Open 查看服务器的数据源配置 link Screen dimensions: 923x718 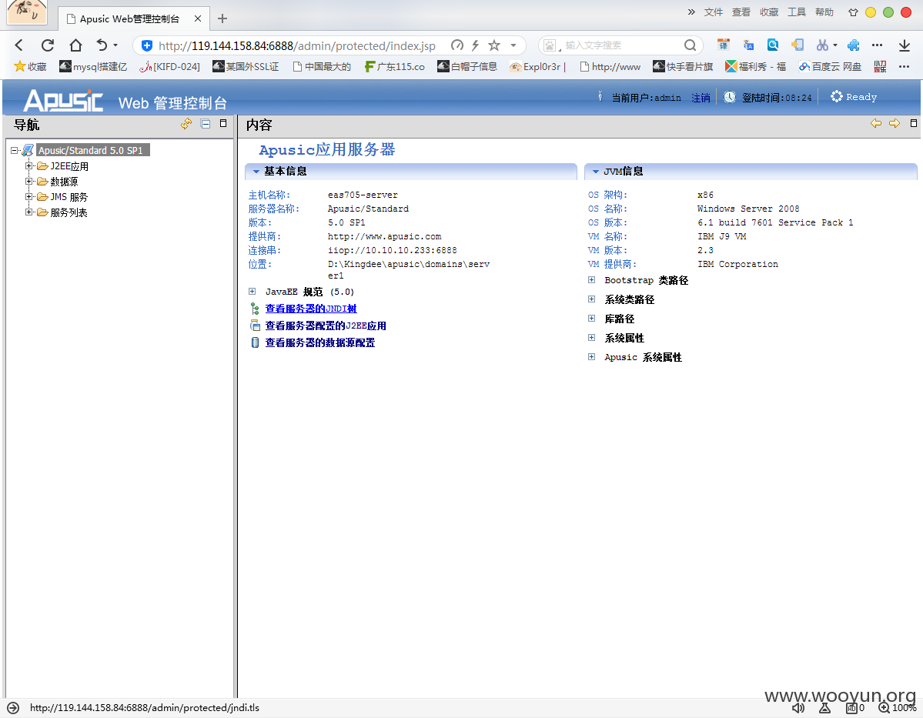click(x=319, y=342)
